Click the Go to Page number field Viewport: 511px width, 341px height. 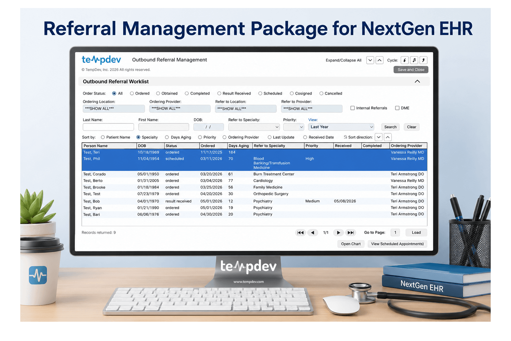(395, 233)
